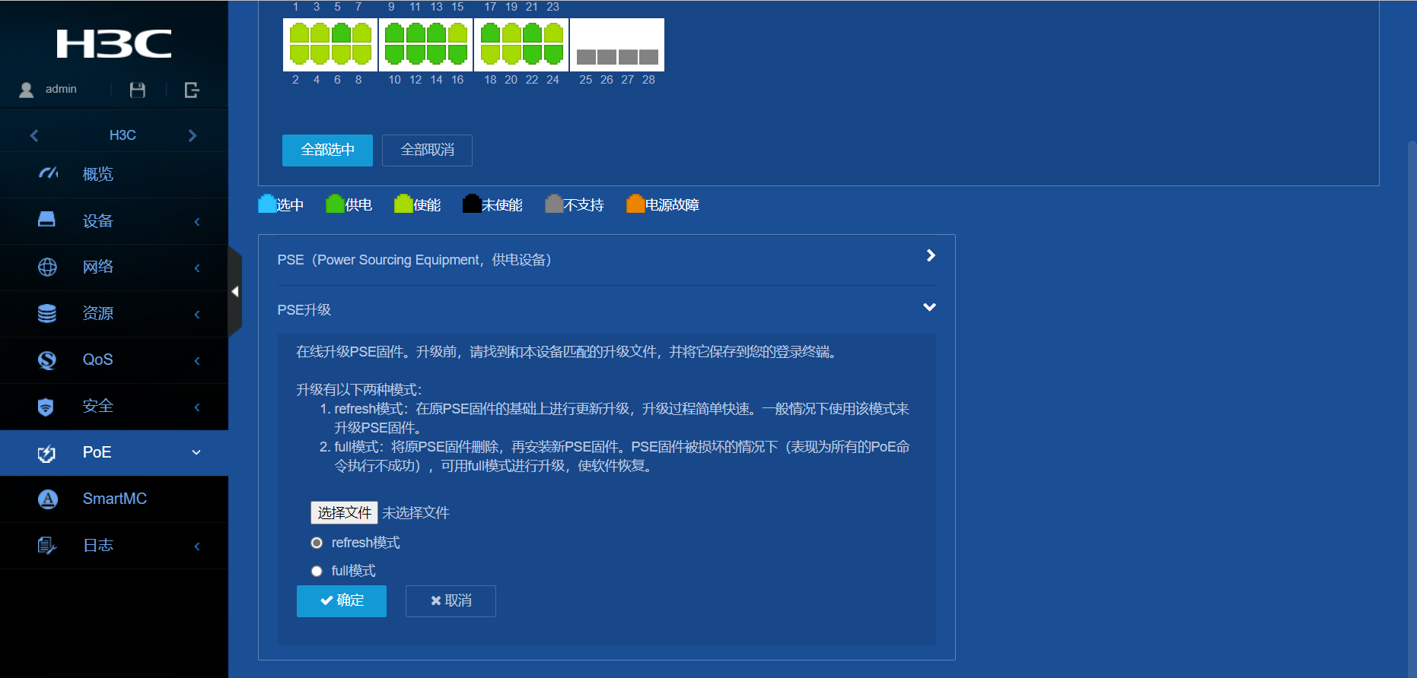This screenshot has height=678, width=1417.
Task: Select port 23 on the device panel
Action: [553, 33]
